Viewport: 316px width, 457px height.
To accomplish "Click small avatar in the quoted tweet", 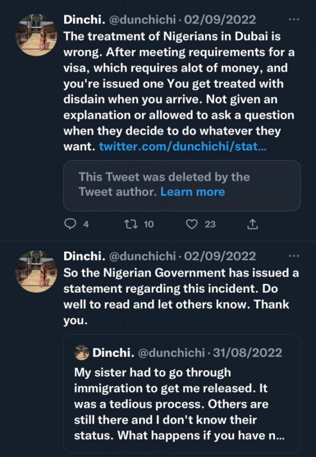I will (81, 353).
